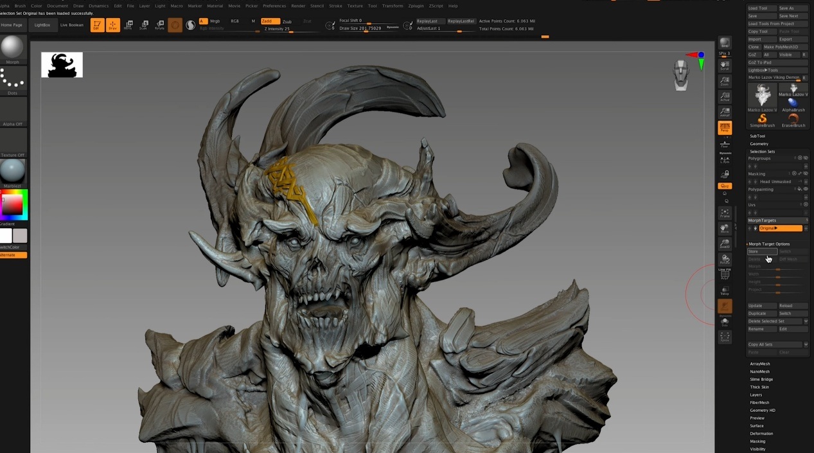Click the Gizmo 3D circle icon
The image size is (814, 453).
(x=175, y=25)
